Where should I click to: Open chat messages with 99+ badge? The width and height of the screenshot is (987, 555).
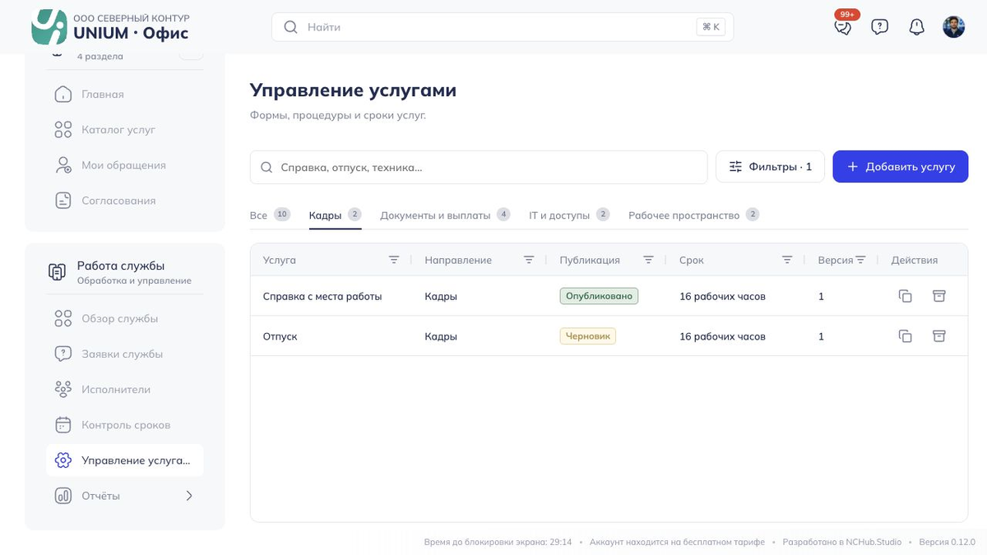point(843,26)
